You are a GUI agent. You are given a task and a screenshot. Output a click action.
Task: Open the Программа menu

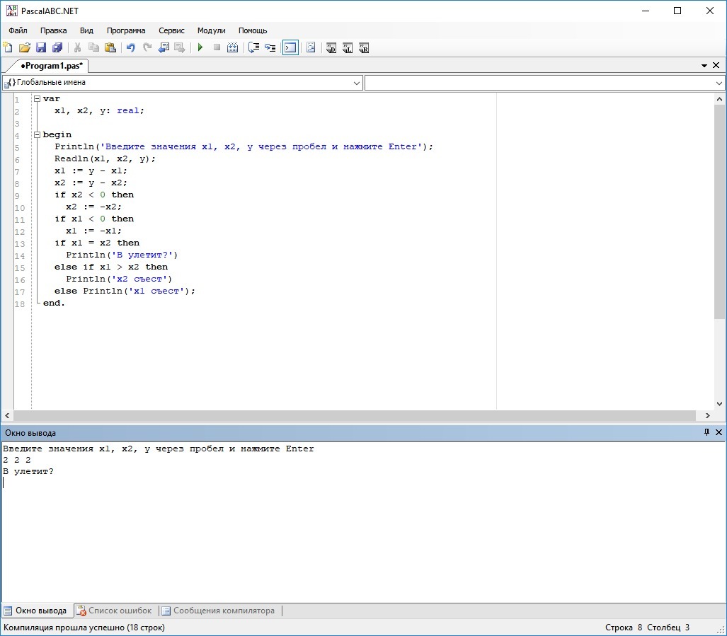pyautogui.click(x=126, y=30)
